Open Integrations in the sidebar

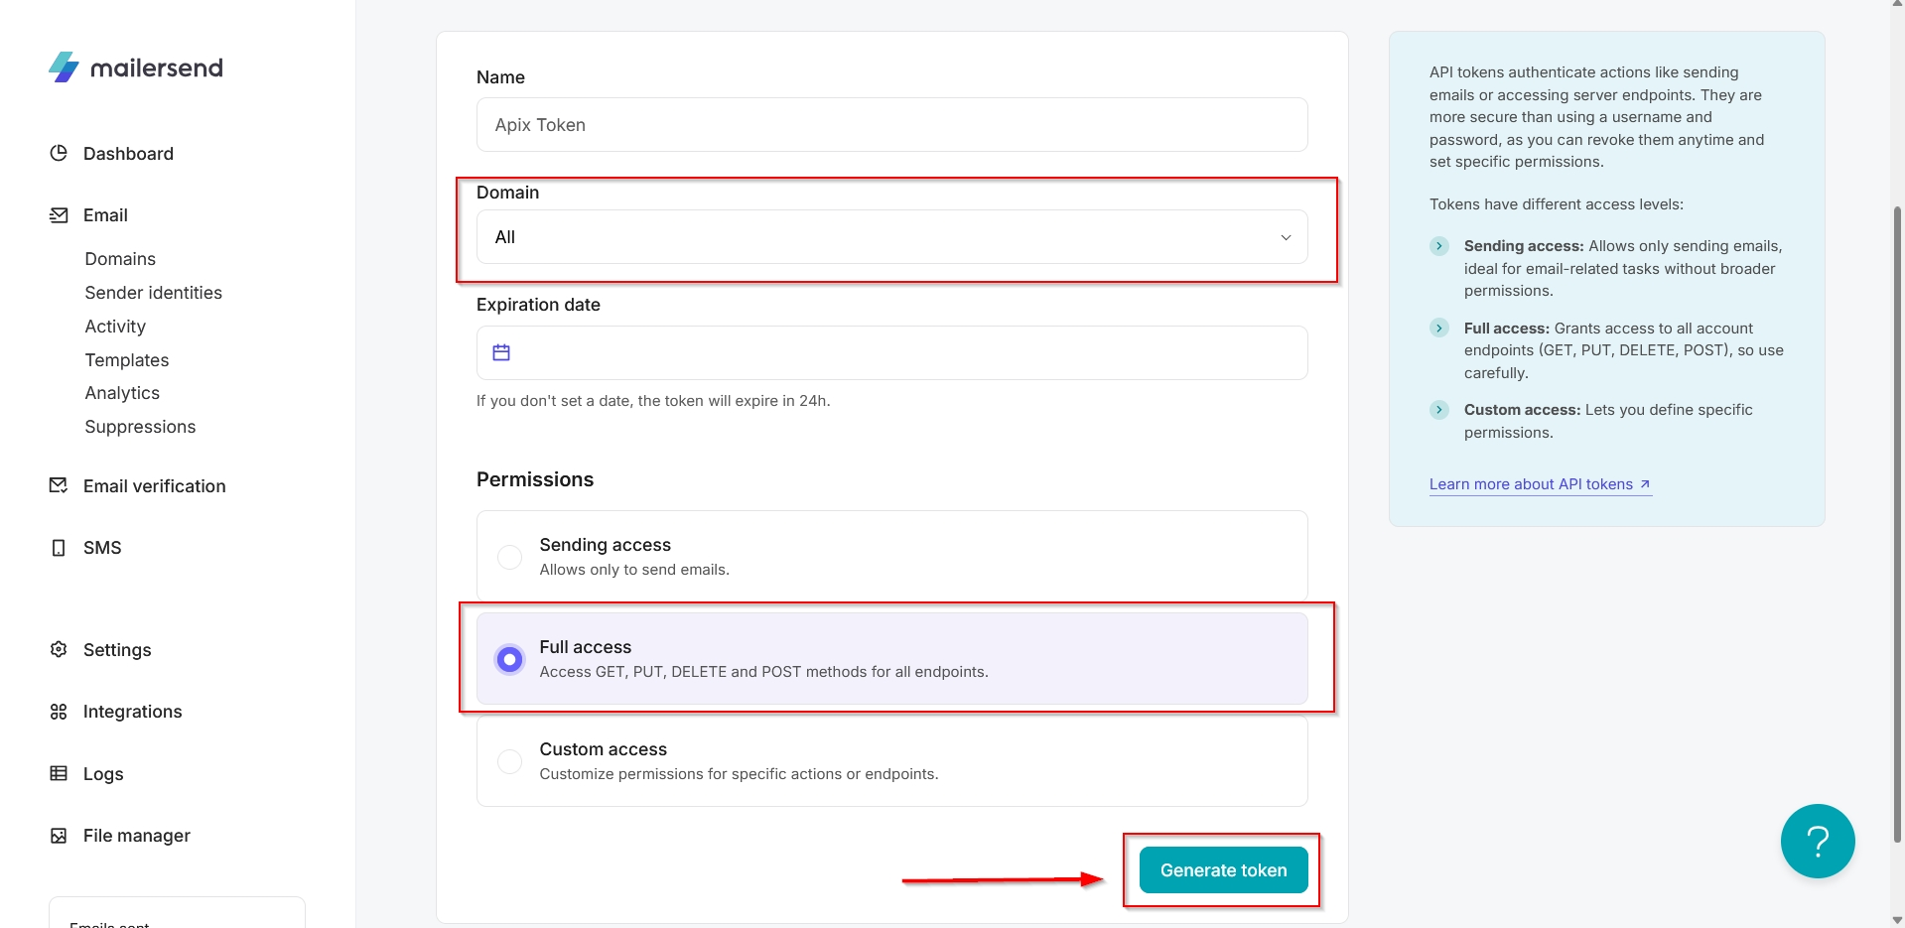point(132,712)
